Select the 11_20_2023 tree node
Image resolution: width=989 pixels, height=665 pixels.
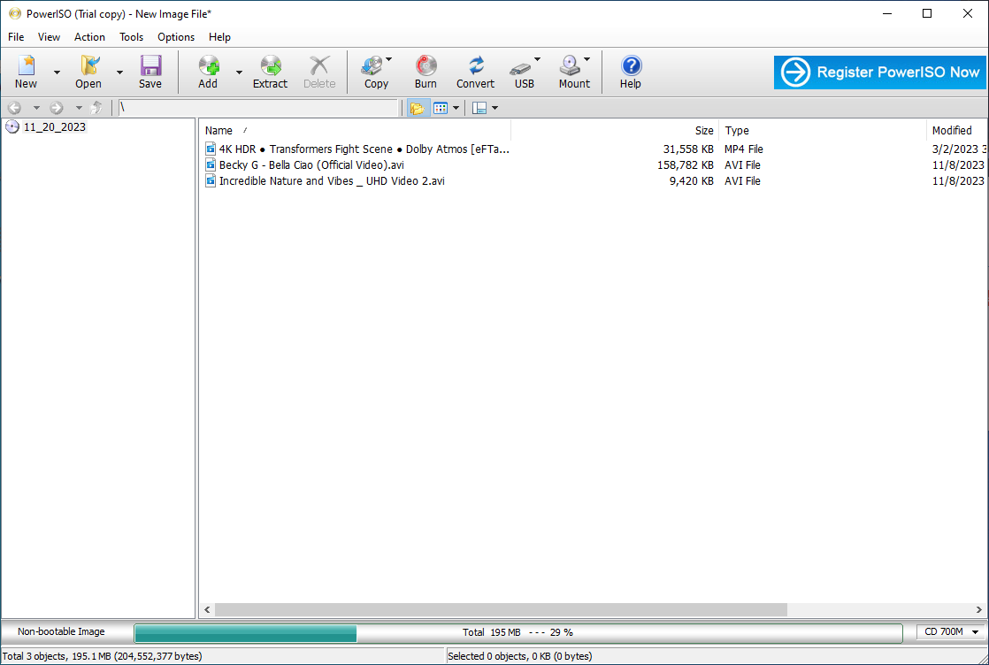(x=55, y=127)
